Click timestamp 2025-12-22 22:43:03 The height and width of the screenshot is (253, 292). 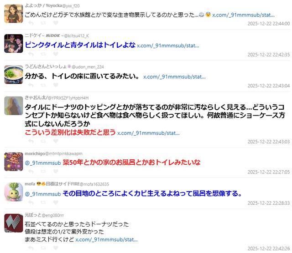[x=269, y=142]
